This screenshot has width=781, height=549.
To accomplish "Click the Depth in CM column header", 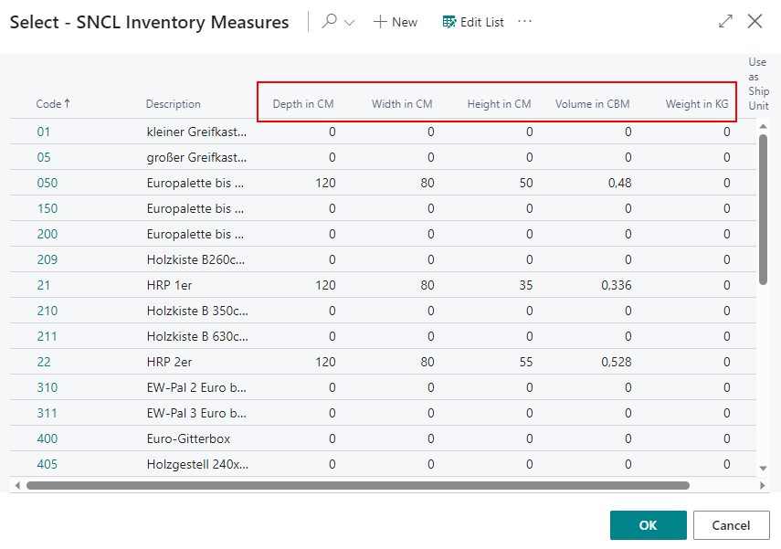I will coord(303,104).
